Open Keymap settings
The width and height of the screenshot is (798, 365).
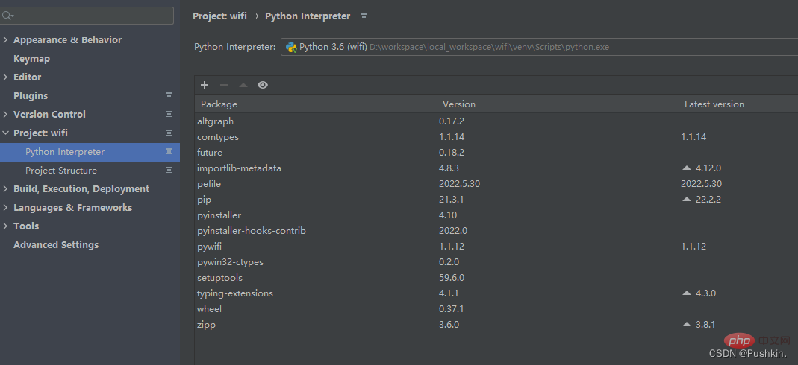[x=31, y=59]
